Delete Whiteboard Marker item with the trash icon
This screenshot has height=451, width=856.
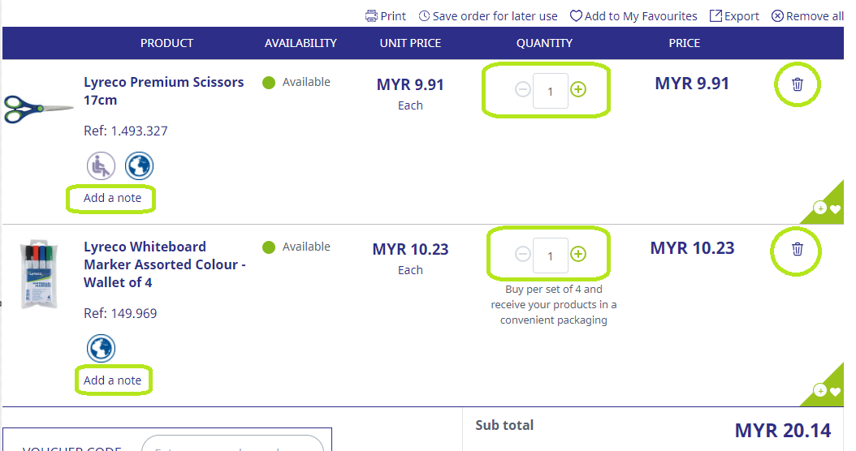coord(797,249)
